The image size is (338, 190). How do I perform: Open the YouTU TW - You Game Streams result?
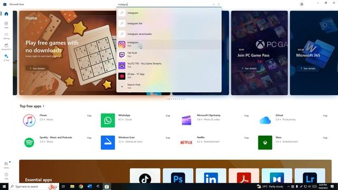(x=169, y=65)
